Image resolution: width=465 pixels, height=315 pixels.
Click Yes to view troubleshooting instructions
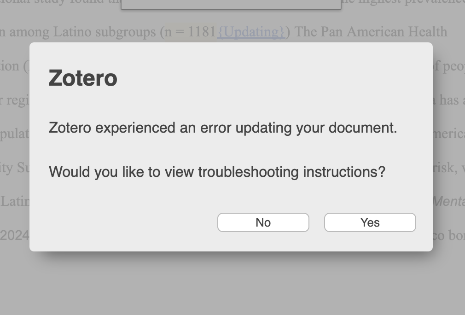(370, 222)
